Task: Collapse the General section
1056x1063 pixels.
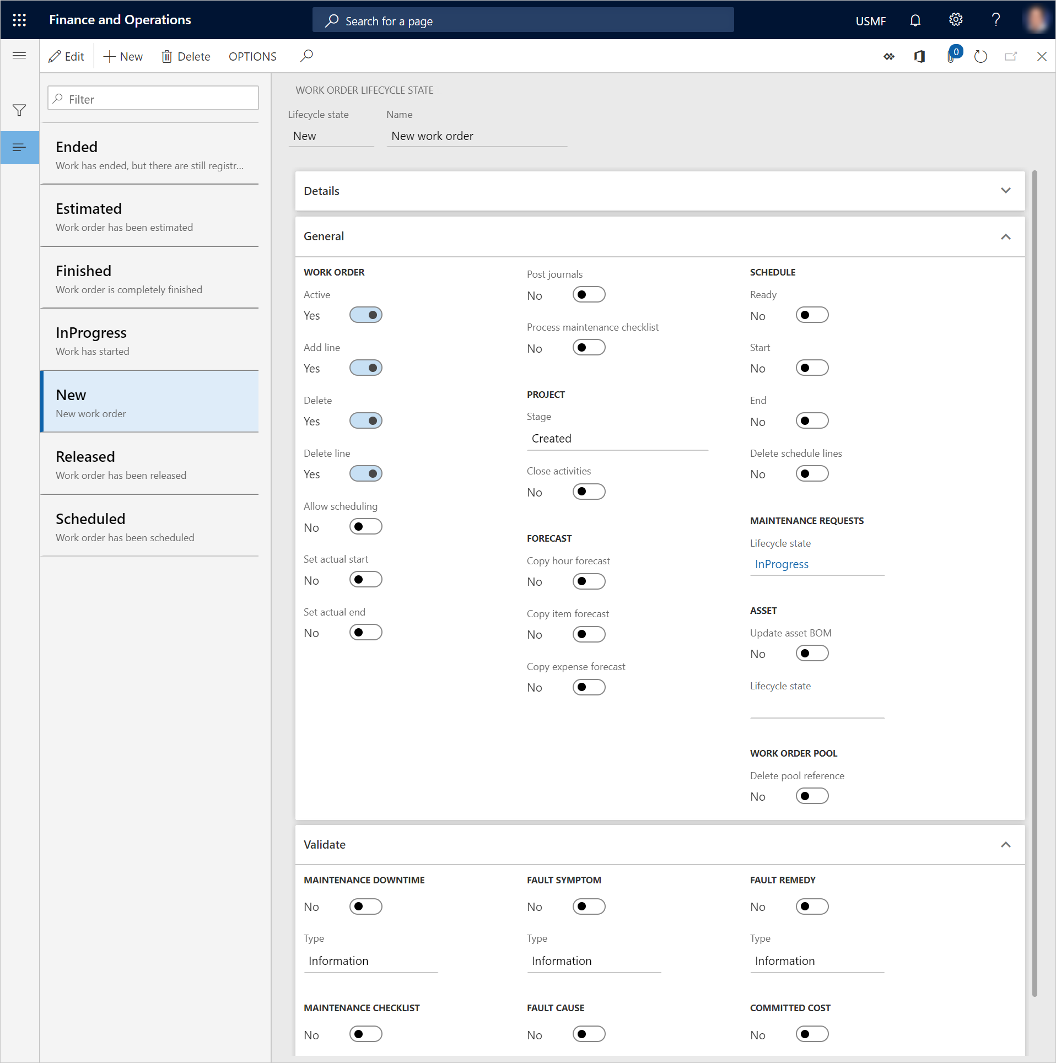Action: coord(1006,236)
